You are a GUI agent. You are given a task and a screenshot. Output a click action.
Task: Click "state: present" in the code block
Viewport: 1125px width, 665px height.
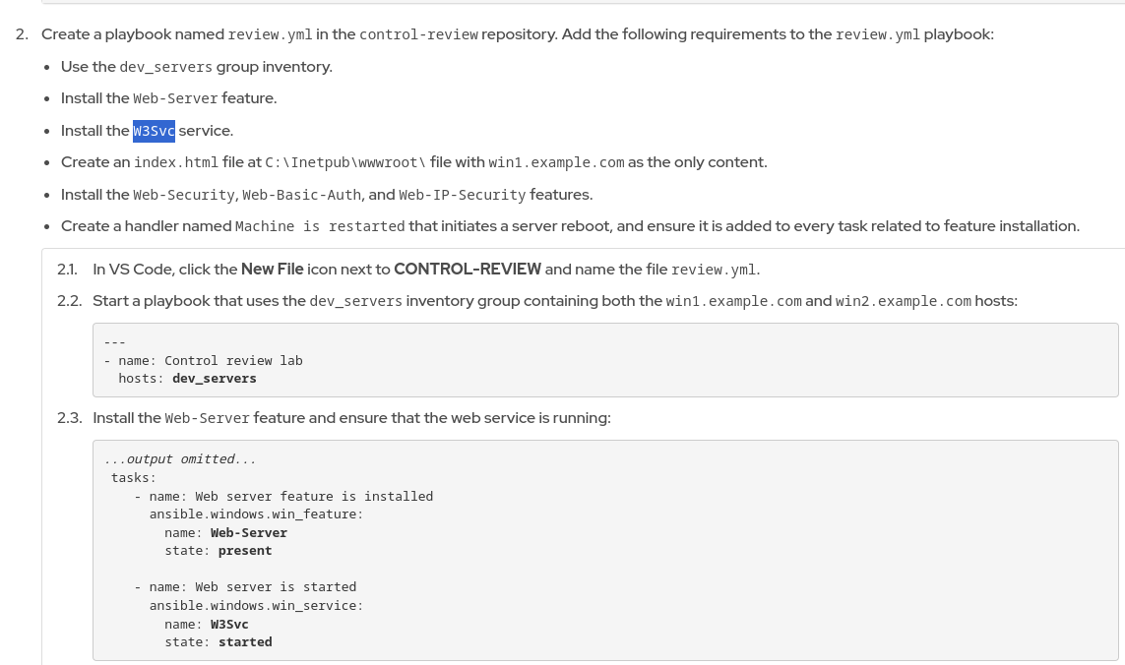click(x=218, y=551)
